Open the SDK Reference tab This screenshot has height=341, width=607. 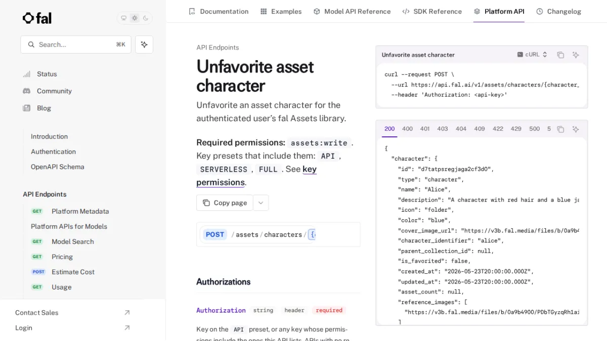432,11
